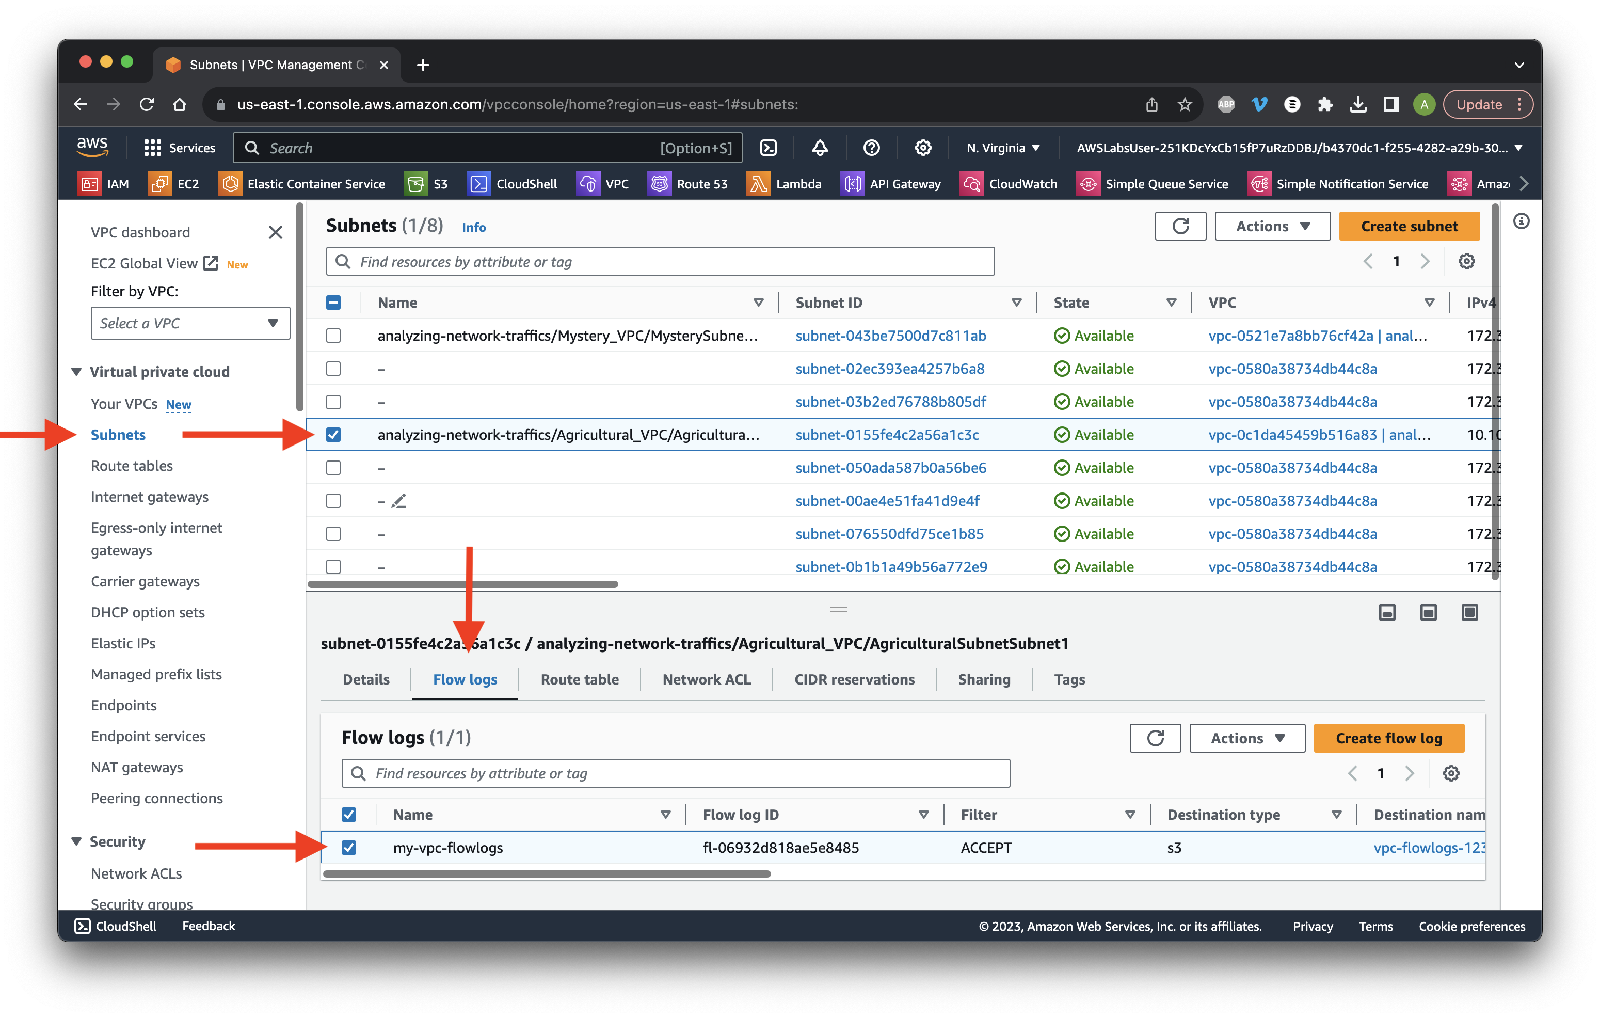Image resolution: width=1600 pixels, height=1018 pixels.
Task: Collapse the details split panel to bottom
Action: [1387, 612]
